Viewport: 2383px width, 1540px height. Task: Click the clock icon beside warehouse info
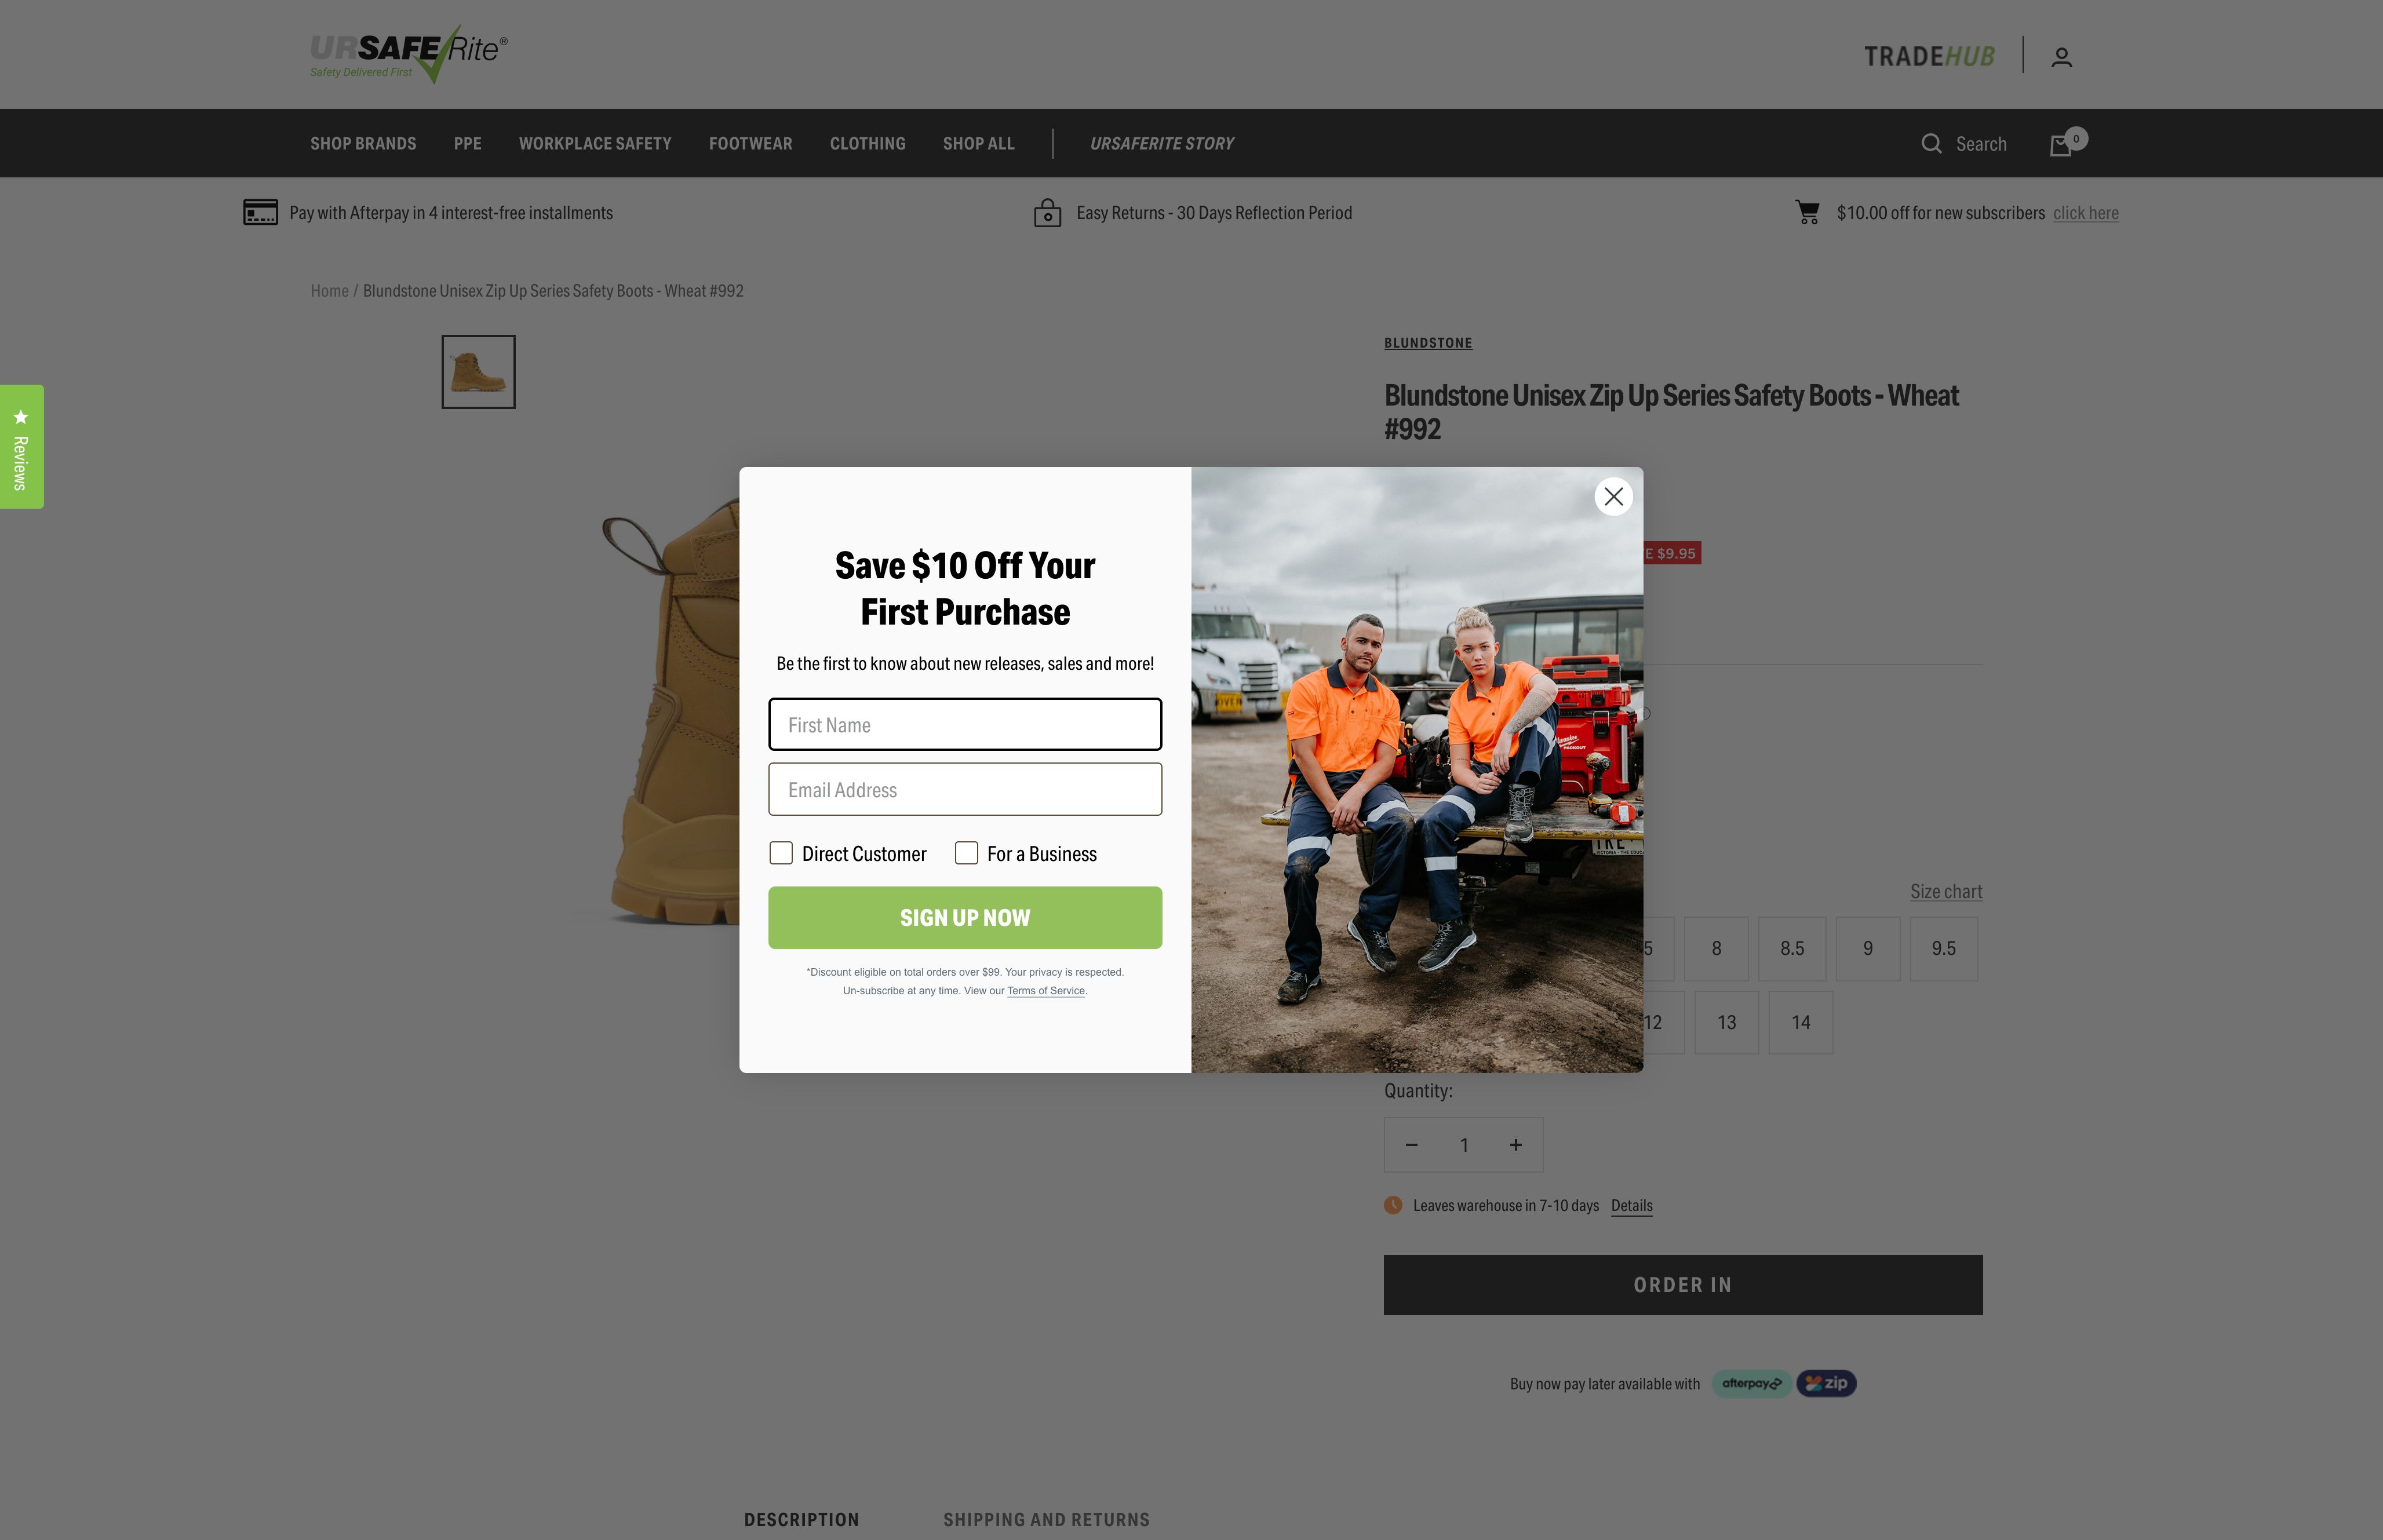tap(1393, 1205)
